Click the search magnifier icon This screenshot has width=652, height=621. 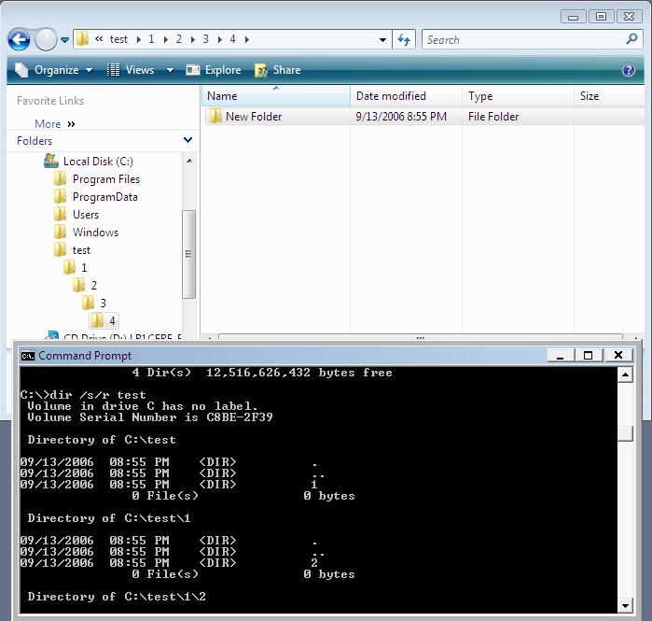(x=631, y=39)
